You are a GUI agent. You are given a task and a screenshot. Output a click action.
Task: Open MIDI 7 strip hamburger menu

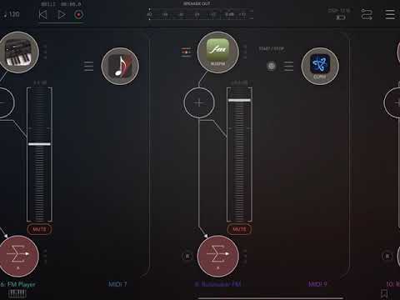(88, 67)
